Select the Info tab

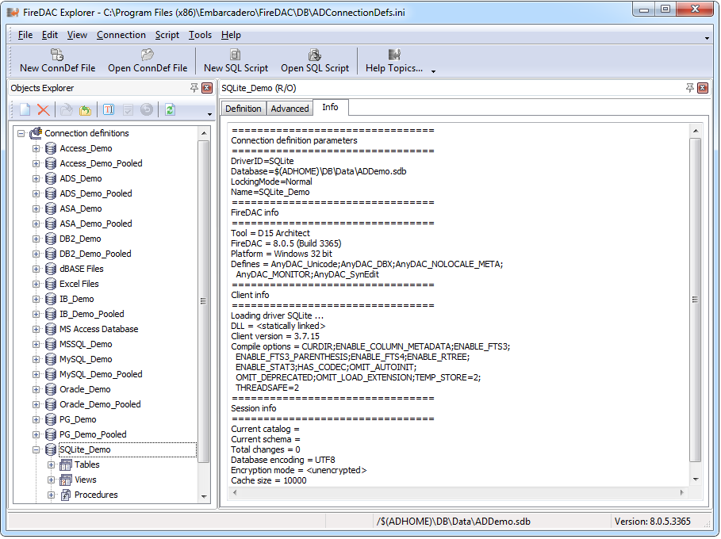(330, 107)
